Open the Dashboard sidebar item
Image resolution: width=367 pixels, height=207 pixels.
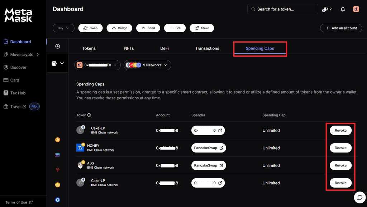17,42
